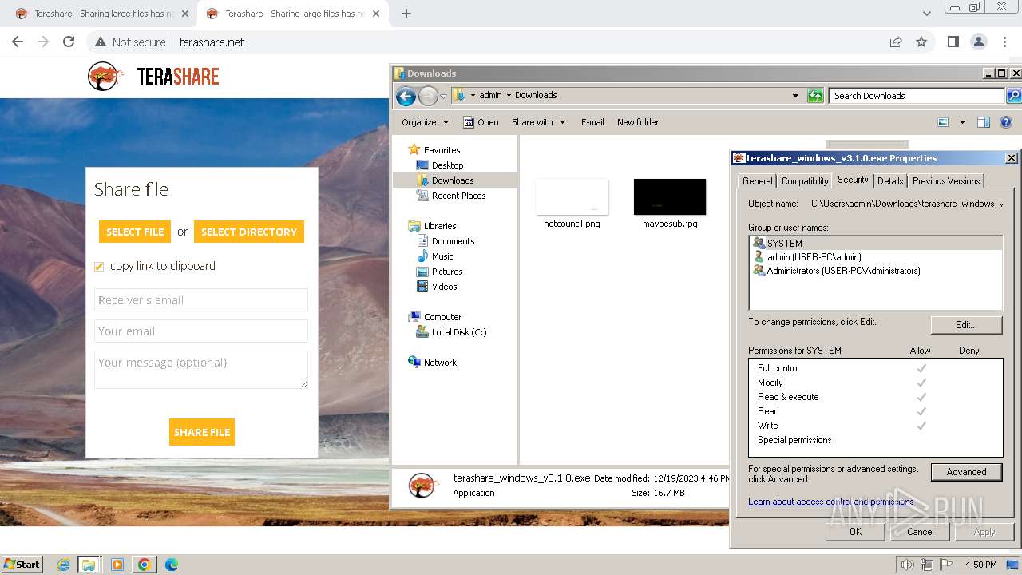The height and width of the screenshot is (575, 1022).
Task: Select Network in navigation pane
Action: click(x=440, y=363)
